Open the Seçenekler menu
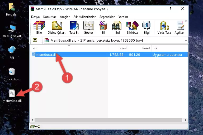The height and width of the screenshot is (135, 203). pyautogui.click(x=107, y=17)
